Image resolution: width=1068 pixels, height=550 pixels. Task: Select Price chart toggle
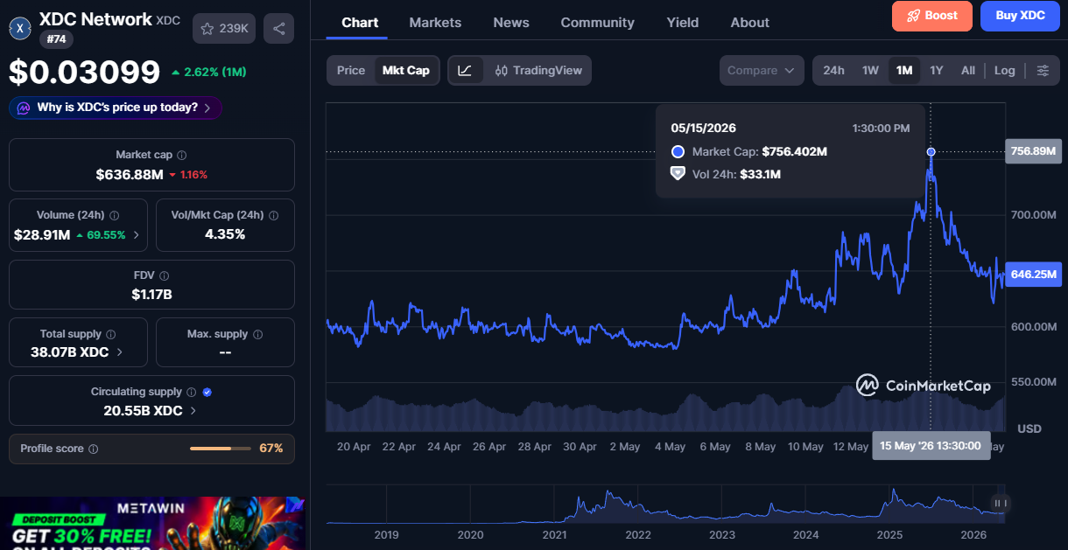[351, 71]
